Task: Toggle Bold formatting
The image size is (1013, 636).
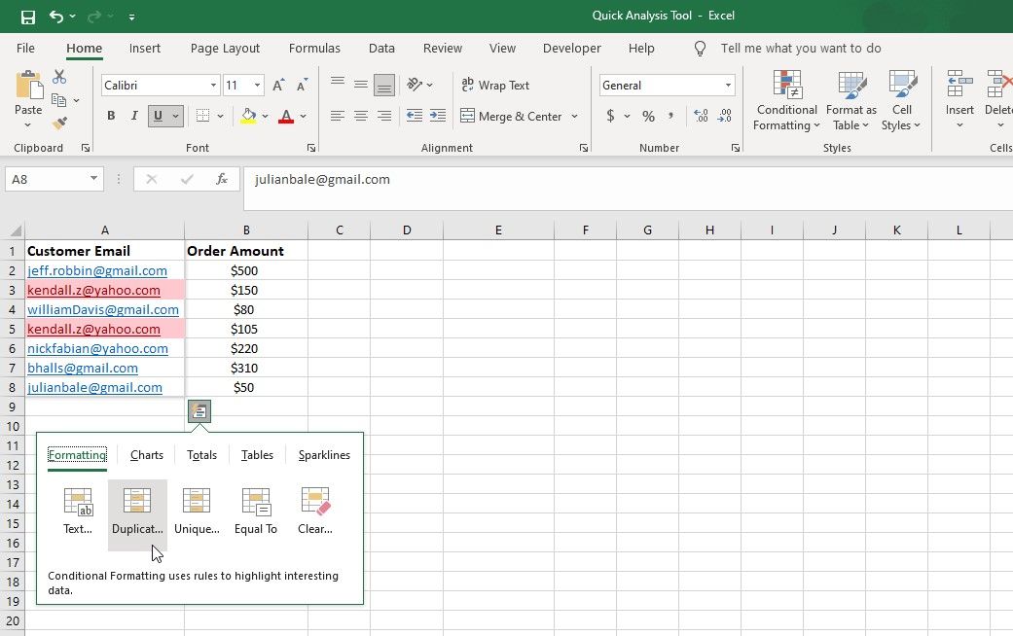Action: (x=111, y=117)
